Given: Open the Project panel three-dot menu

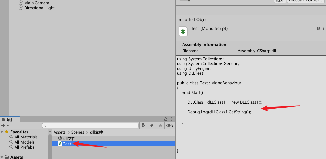Looking at the screenshot, I should [171, 119].
